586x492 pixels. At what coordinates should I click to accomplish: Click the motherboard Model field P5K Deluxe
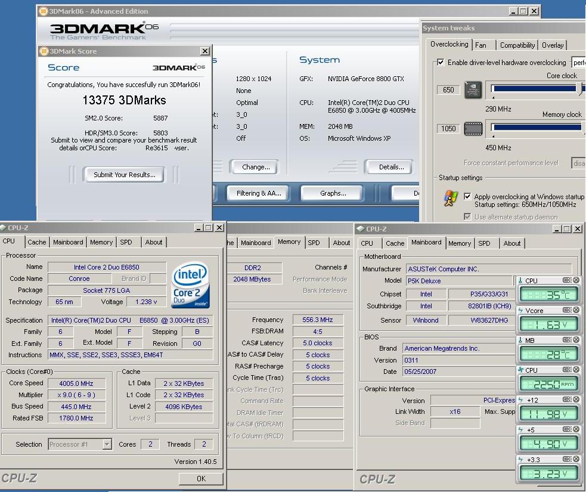pyautogui.click(x=459, y=281)
